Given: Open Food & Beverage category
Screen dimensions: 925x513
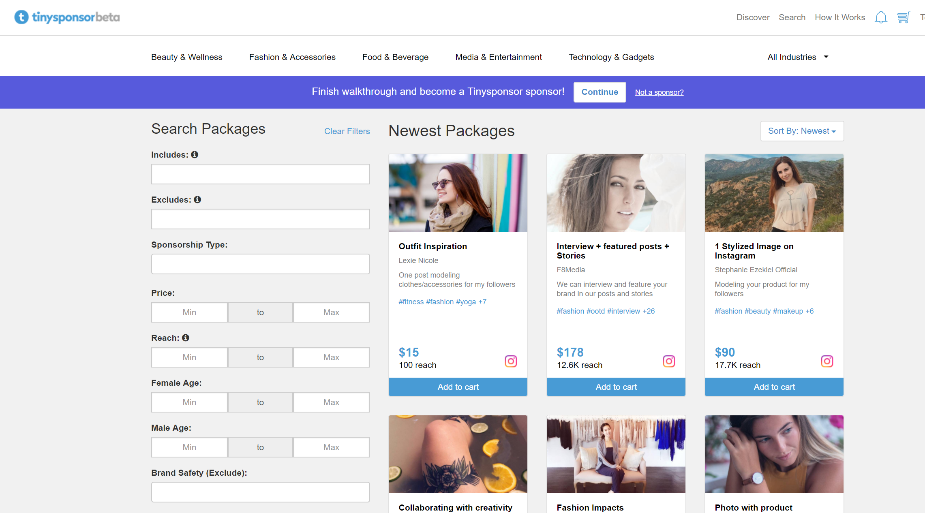Looking at the screenshot, I should click(395, 57).
